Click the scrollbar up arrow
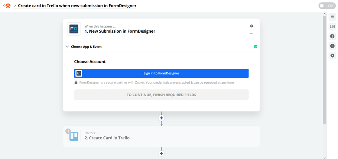This screenshot has width=338, height=159. [x=325, y=14]
